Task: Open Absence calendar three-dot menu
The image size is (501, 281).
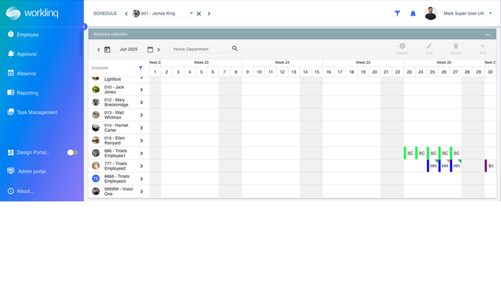Action: click(488, 35)
